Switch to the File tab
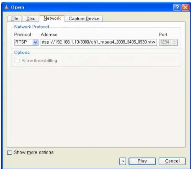Screen dimensions: 191x169 [x=15, y=19]
